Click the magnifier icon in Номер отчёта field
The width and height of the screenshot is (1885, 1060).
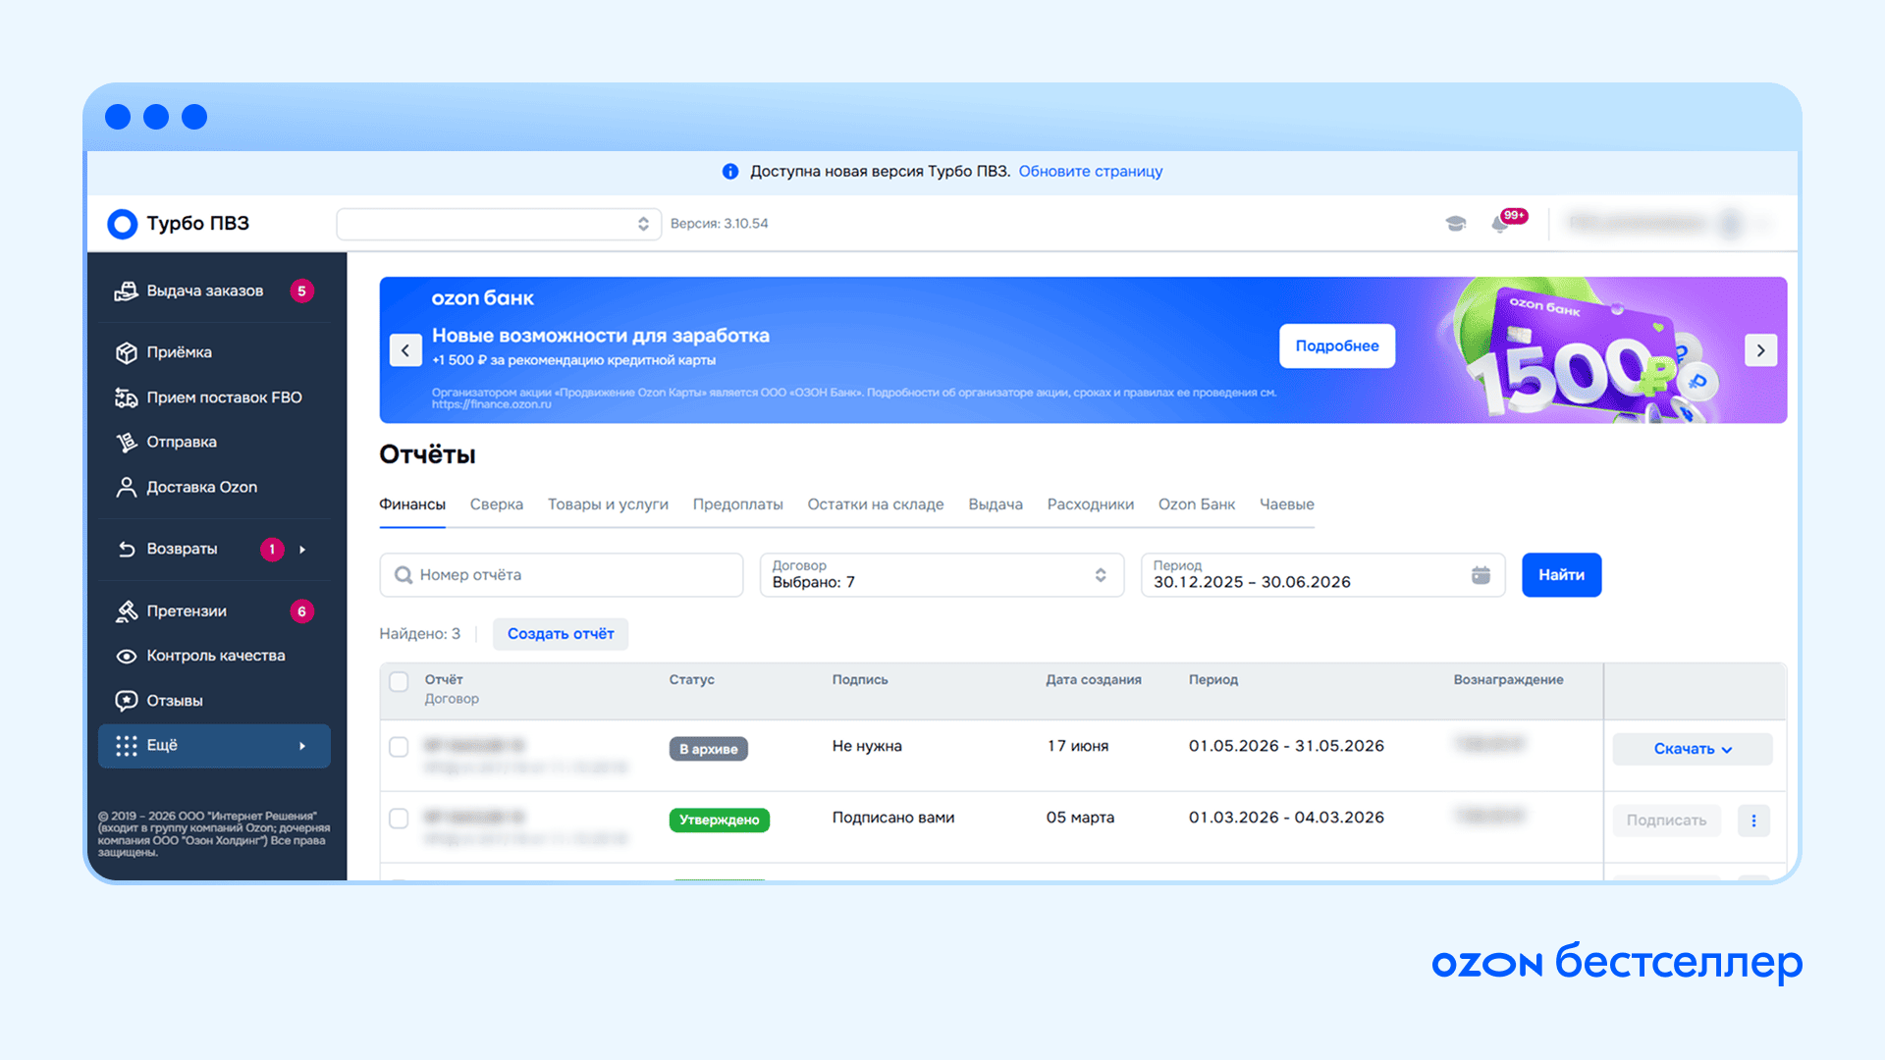click(x=403, y=575)
